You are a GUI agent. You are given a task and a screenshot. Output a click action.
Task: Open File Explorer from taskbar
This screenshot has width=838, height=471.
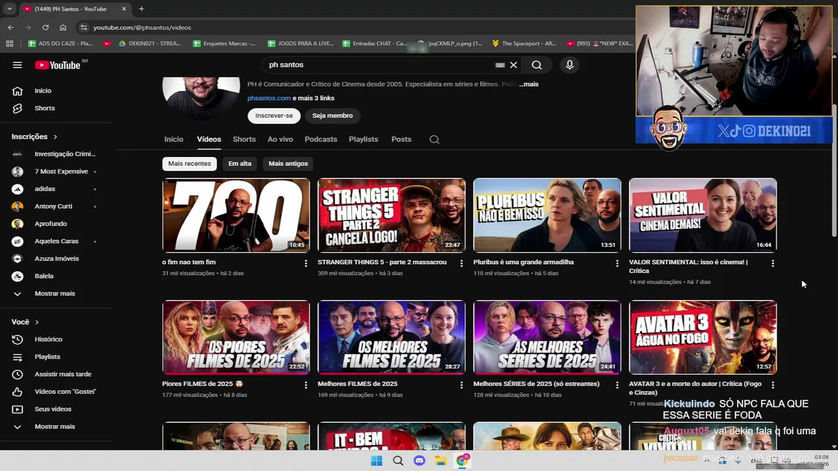point(441,461)
